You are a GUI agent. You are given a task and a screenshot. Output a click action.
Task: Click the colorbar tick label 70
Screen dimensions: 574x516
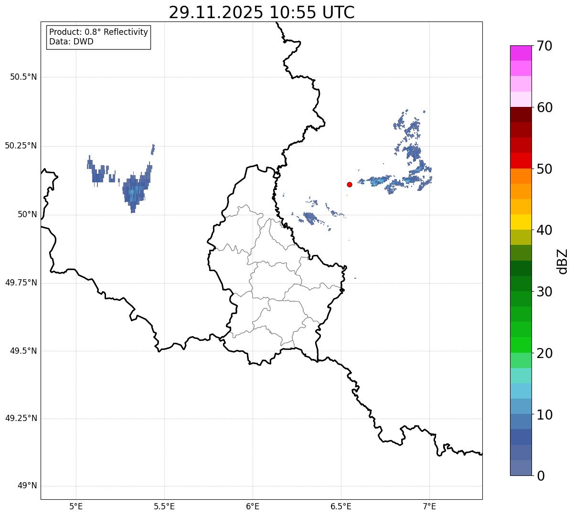[544, 46]
